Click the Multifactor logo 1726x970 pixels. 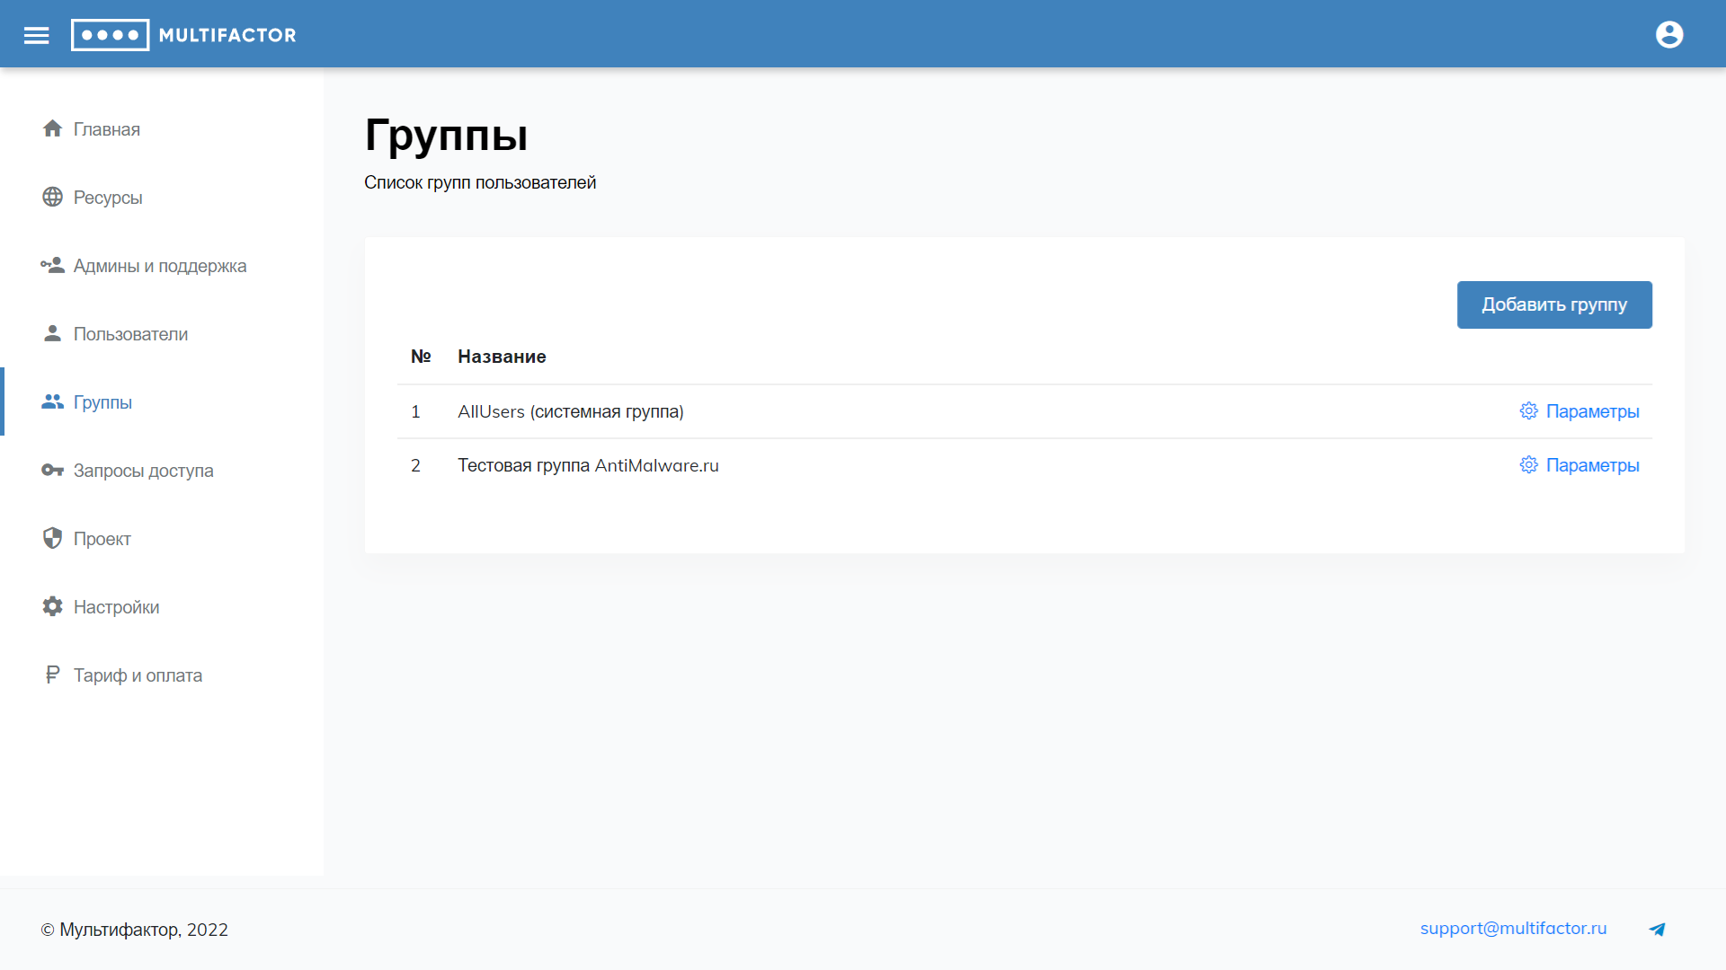(x=183, y=35)
